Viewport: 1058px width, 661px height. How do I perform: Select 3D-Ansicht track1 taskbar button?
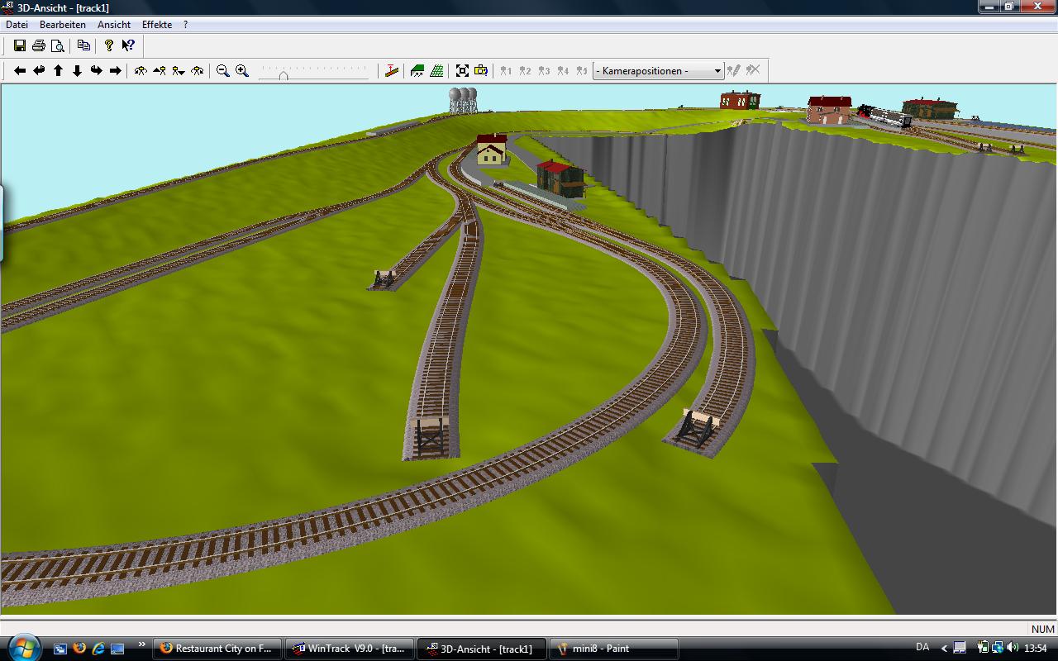coord(481,649)
